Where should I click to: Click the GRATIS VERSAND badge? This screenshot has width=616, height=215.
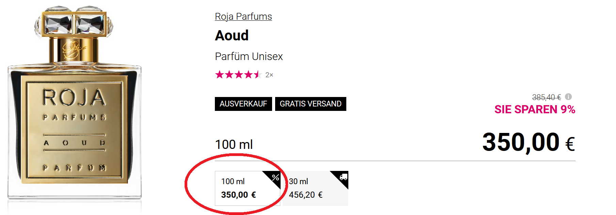[311, 104]
